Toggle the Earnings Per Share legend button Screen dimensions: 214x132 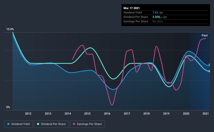[x=87, y=124]
